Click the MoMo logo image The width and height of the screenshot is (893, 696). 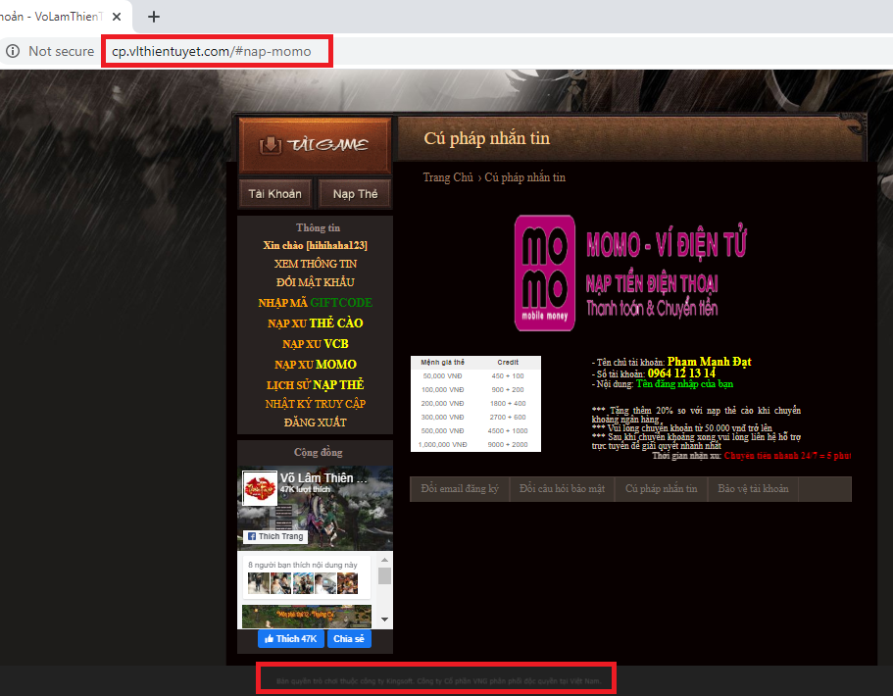pyautogui.click(x=545, y=273)
